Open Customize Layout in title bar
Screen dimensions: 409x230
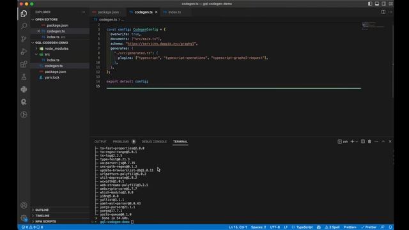tap(390, 4)
